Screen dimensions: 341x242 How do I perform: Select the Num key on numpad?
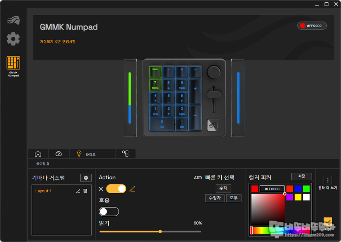[155, 71]
